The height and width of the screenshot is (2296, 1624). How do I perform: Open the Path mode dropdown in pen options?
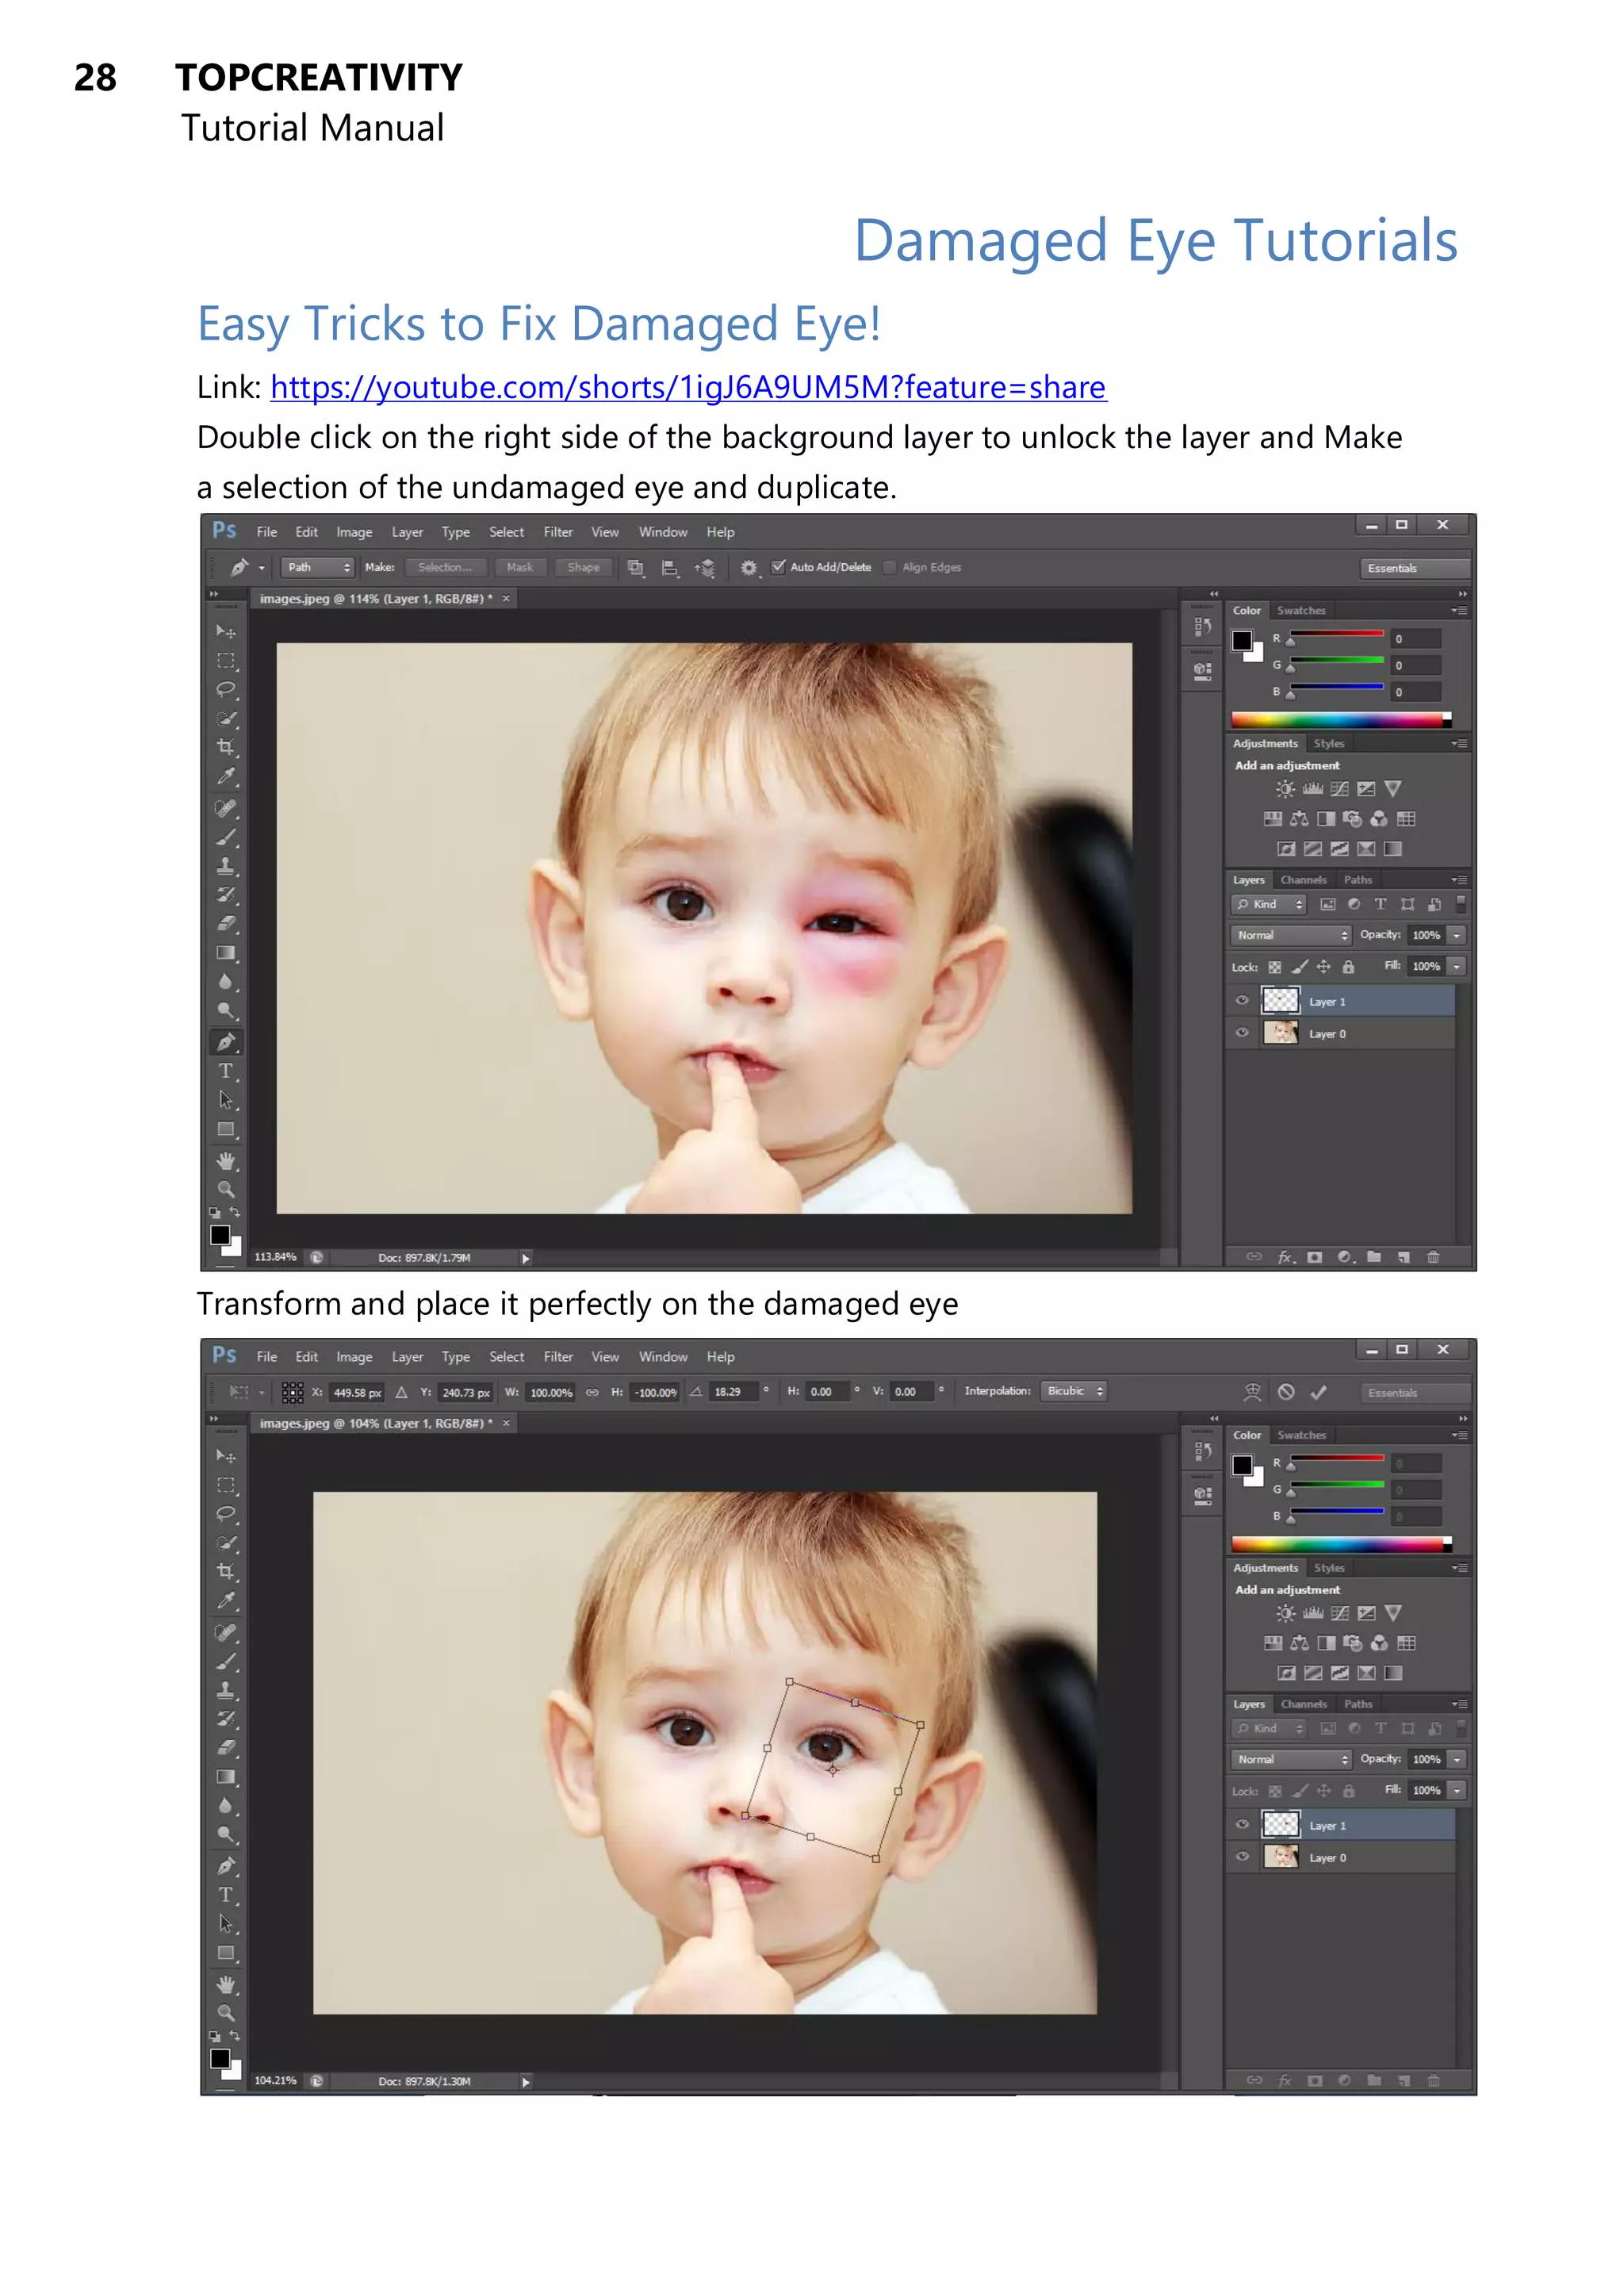click(317, 567)
